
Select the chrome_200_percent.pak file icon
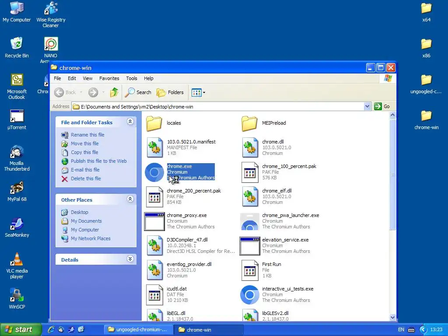point(154,196)
